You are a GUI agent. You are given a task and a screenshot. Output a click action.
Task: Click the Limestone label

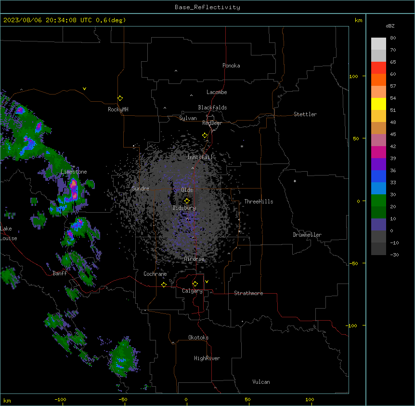click(74, 172)
